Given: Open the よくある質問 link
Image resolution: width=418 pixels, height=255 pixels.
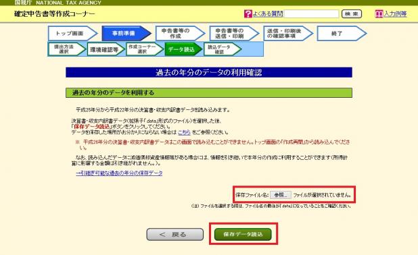Looking at the screenshot, I should 267,13.
